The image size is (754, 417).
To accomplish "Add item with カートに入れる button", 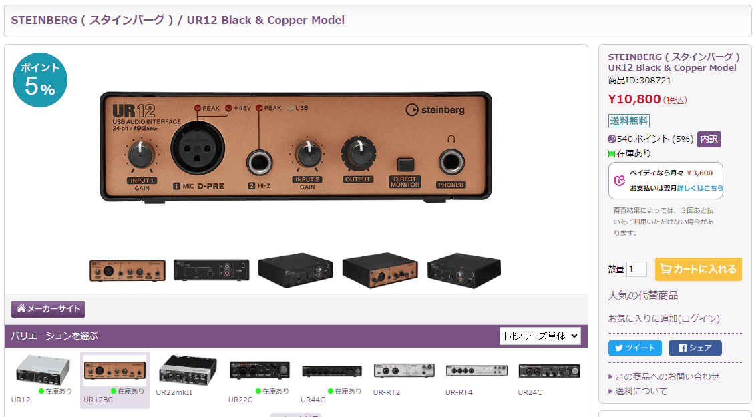I will [698, 269].
